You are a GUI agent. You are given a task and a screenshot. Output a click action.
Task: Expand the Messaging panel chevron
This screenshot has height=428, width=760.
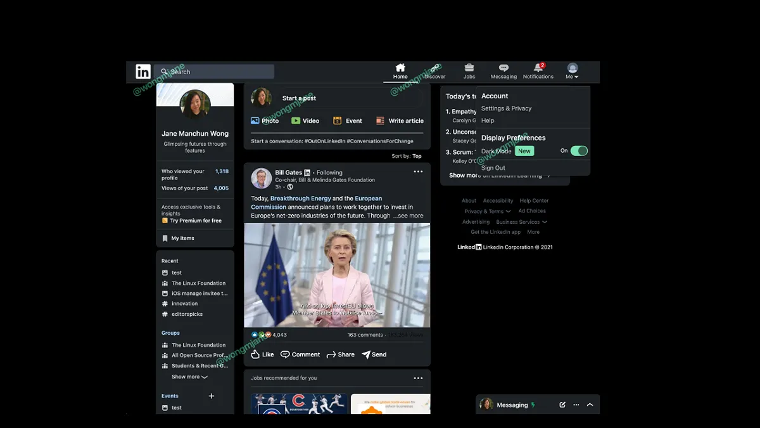click(x=590, y=405)
